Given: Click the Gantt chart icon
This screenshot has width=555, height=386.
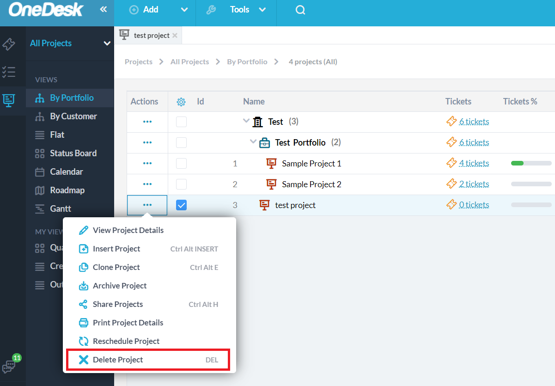Looking at the screenshot, I should coord(40,209).
